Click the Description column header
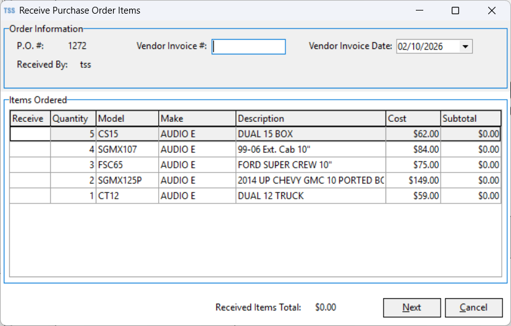Viewport: 511px width, 326px height. (310, 119)
